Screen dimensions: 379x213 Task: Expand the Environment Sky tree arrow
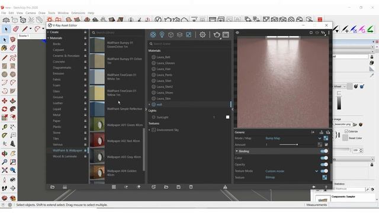tap(149, 130)
